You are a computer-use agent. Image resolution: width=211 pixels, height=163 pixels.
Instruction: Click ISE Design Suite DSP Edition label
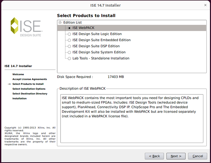coord(96,46)
